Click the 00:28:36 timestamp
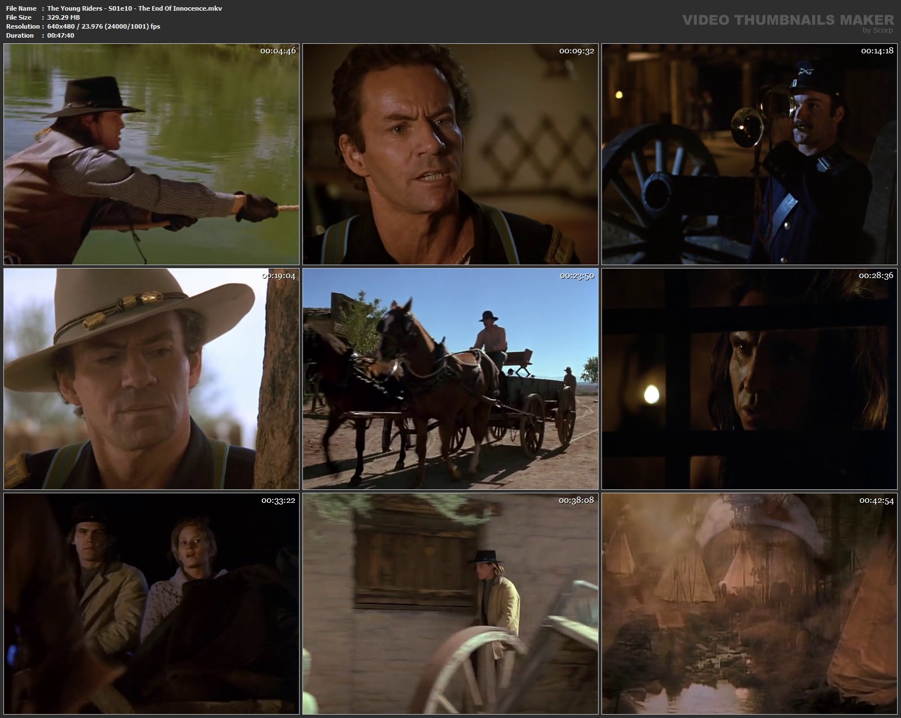 pos(876,275)
